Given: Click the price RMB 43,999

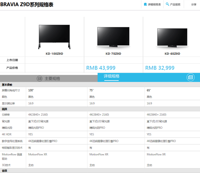Looking at the screenshot, I should point(101,68).
